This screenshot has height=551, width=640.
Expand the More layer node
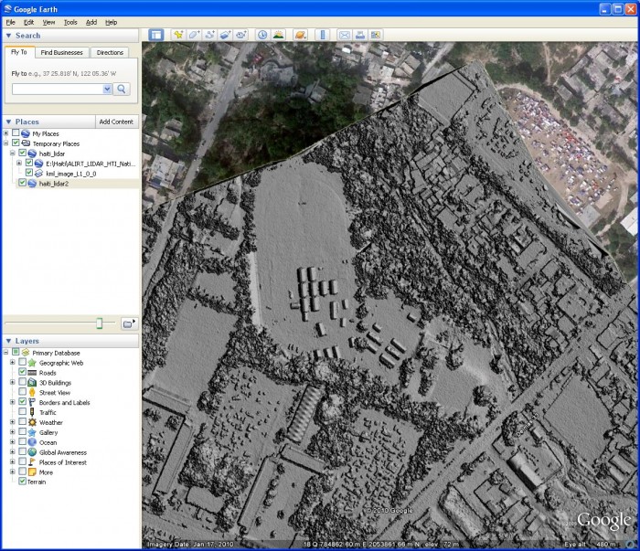click(13, 472)
